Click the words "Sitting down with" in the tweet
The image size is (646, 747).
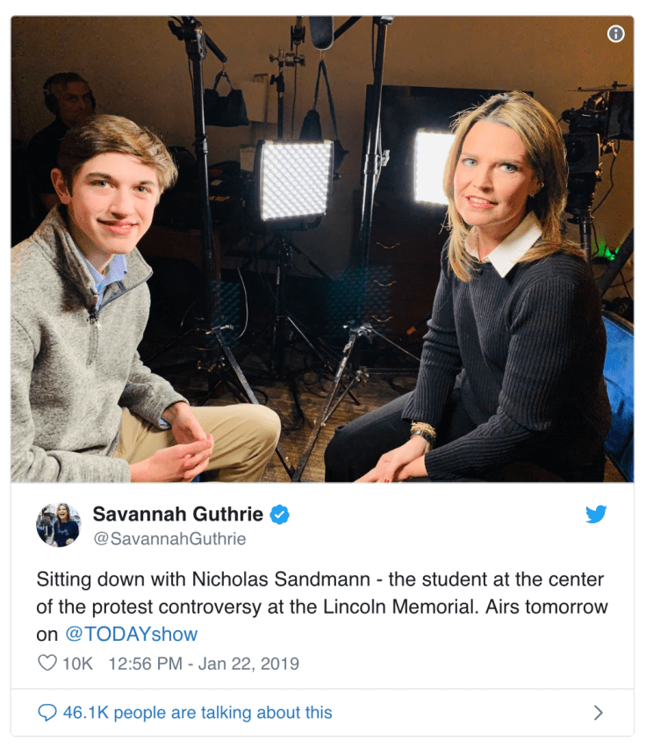click(111, 579)
